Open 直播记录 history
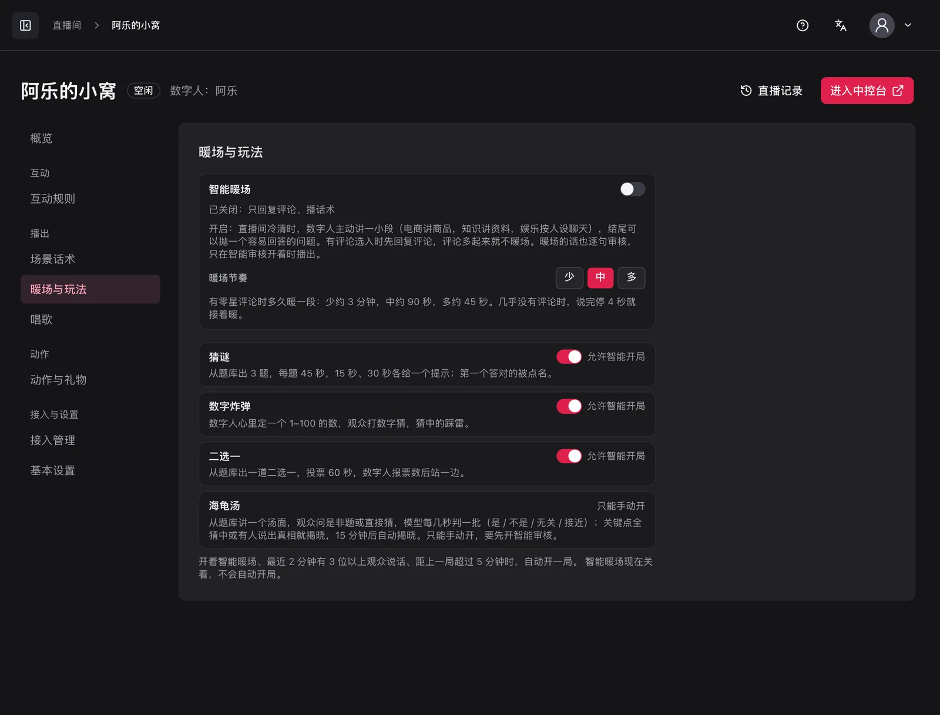The image size is (940, 715). point(771,91)
